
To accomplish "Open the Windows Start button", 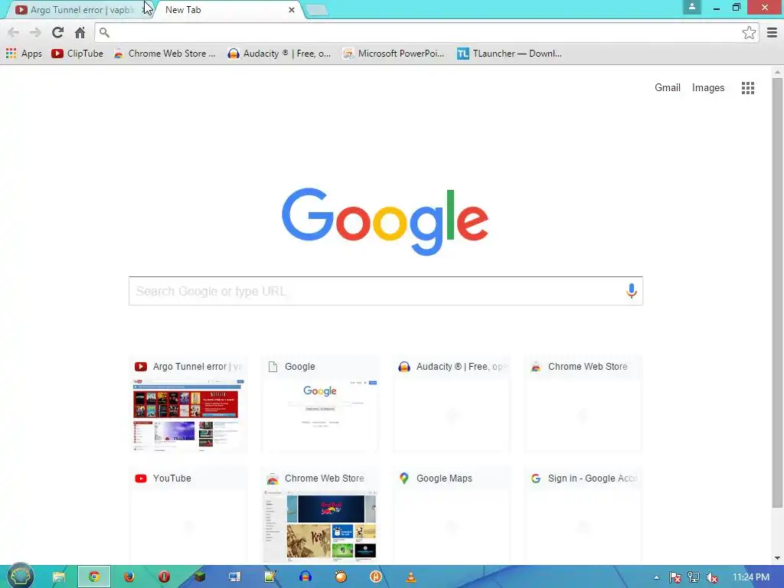I will pos(20,577).
